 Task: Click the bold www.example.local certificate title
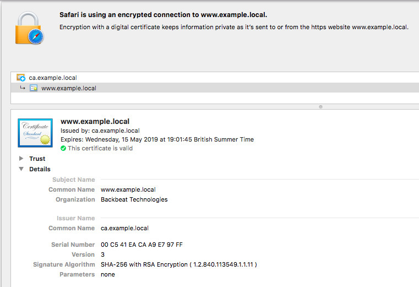[x=95, y=121]
